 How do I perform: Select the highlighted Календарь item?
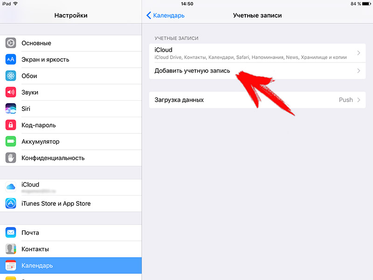pos(71,266)
